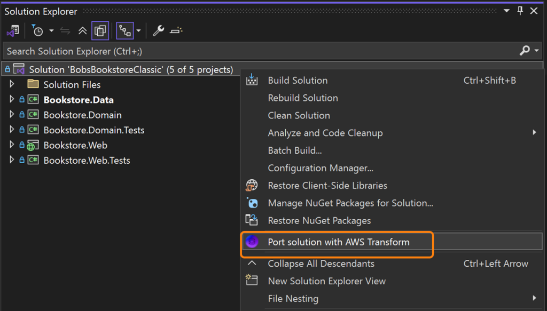
Task: Select the Restore NuGet Packages icon
Action: pos(252,220)
